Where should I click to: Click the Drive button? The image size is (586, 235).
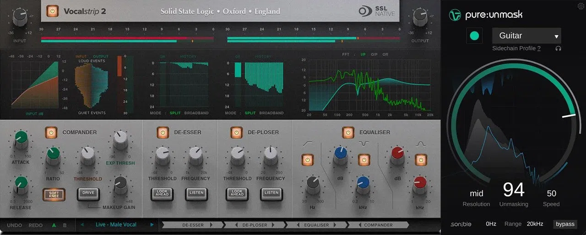click(88, 194)
